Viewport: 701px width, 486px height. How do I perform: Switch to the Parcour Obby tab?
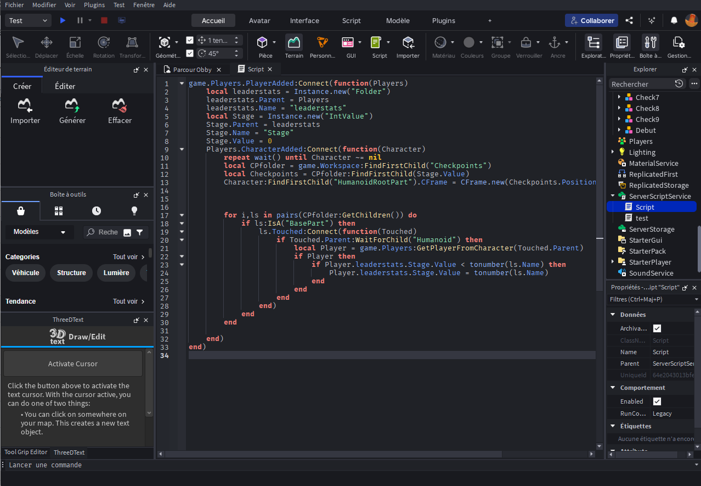(x=192, y=70)
